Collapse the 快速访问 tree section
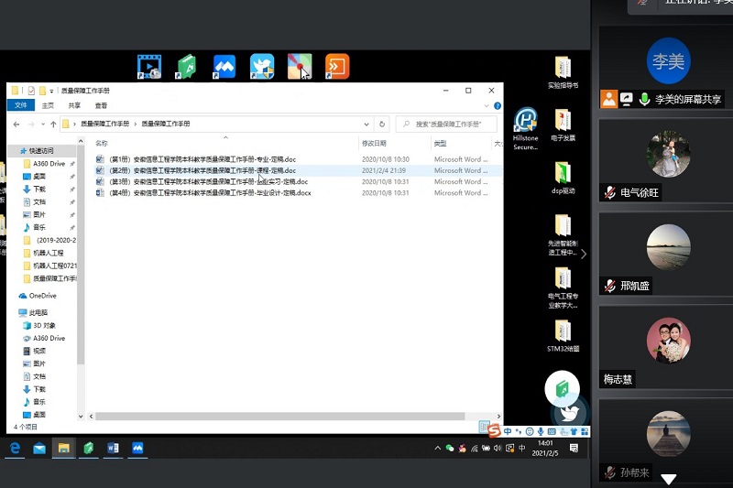The image size is (733, 488). (12, 150)
